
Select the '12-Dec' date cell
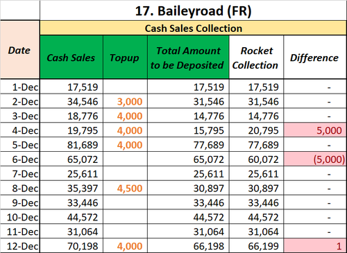point(20,246)
